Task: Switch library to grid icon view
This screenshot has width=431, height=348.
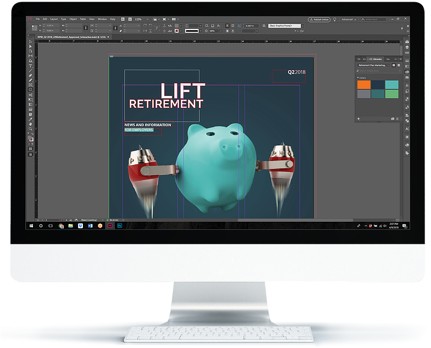Action: pyautogui.click(x=394, y=65)
